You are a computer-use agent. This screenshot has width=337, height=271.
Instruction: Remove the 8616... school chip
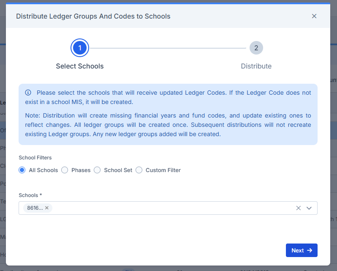pos(47,208)
